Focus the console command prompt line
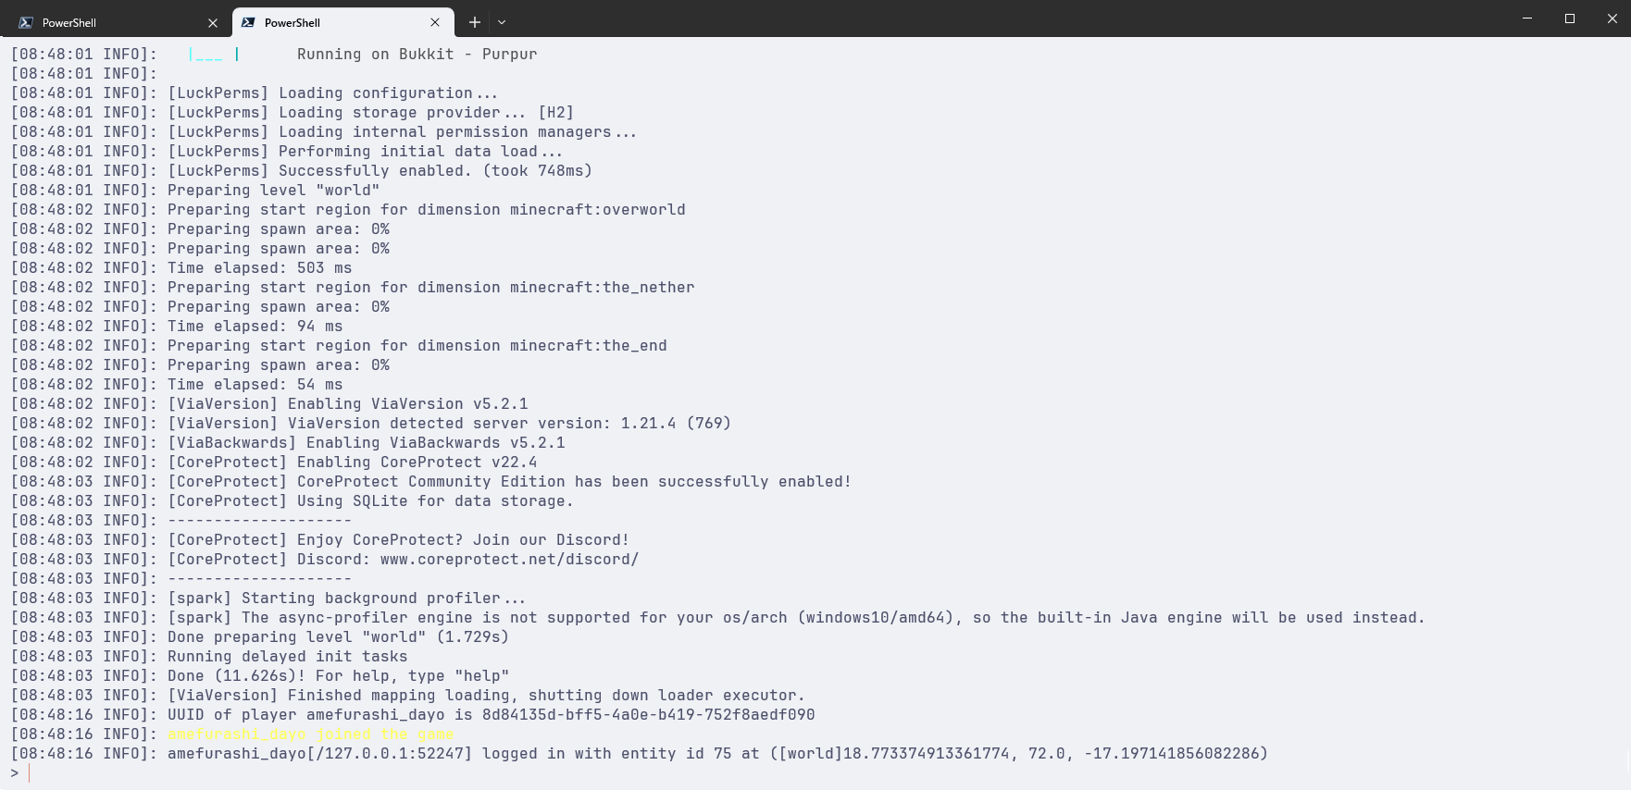The width and height of the screenshot is (1631, 790). tap(370, 773)
